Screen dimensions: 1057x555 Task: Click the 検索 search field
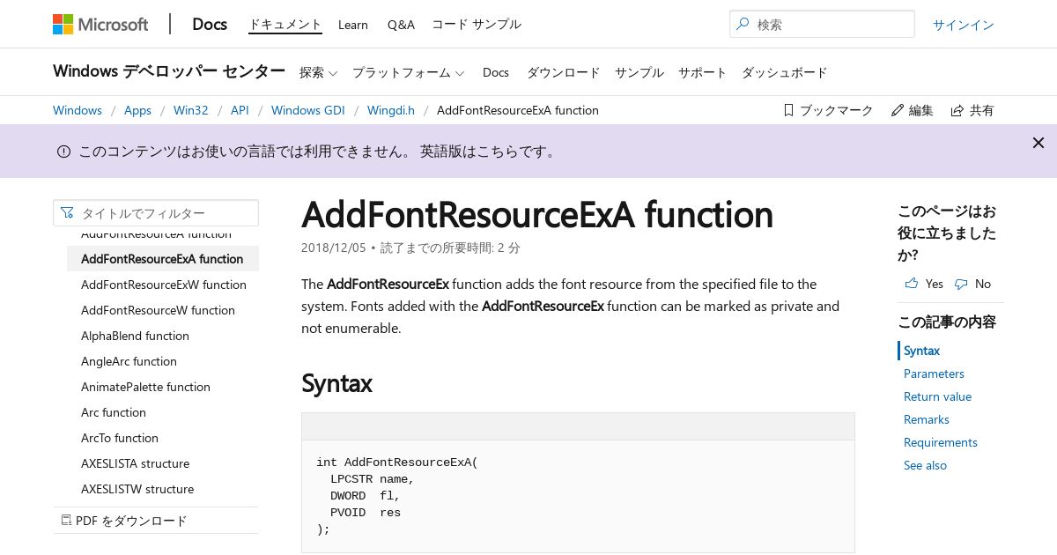point(822,24)
